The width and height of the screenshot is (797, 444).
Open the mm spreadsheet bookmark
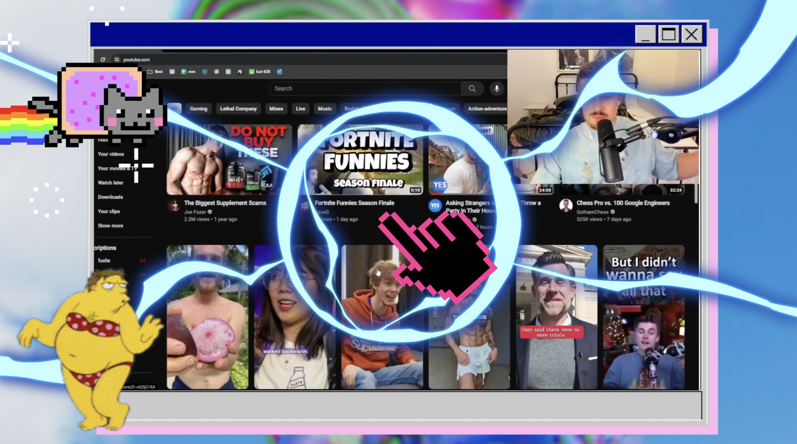(x=188, y=72)
